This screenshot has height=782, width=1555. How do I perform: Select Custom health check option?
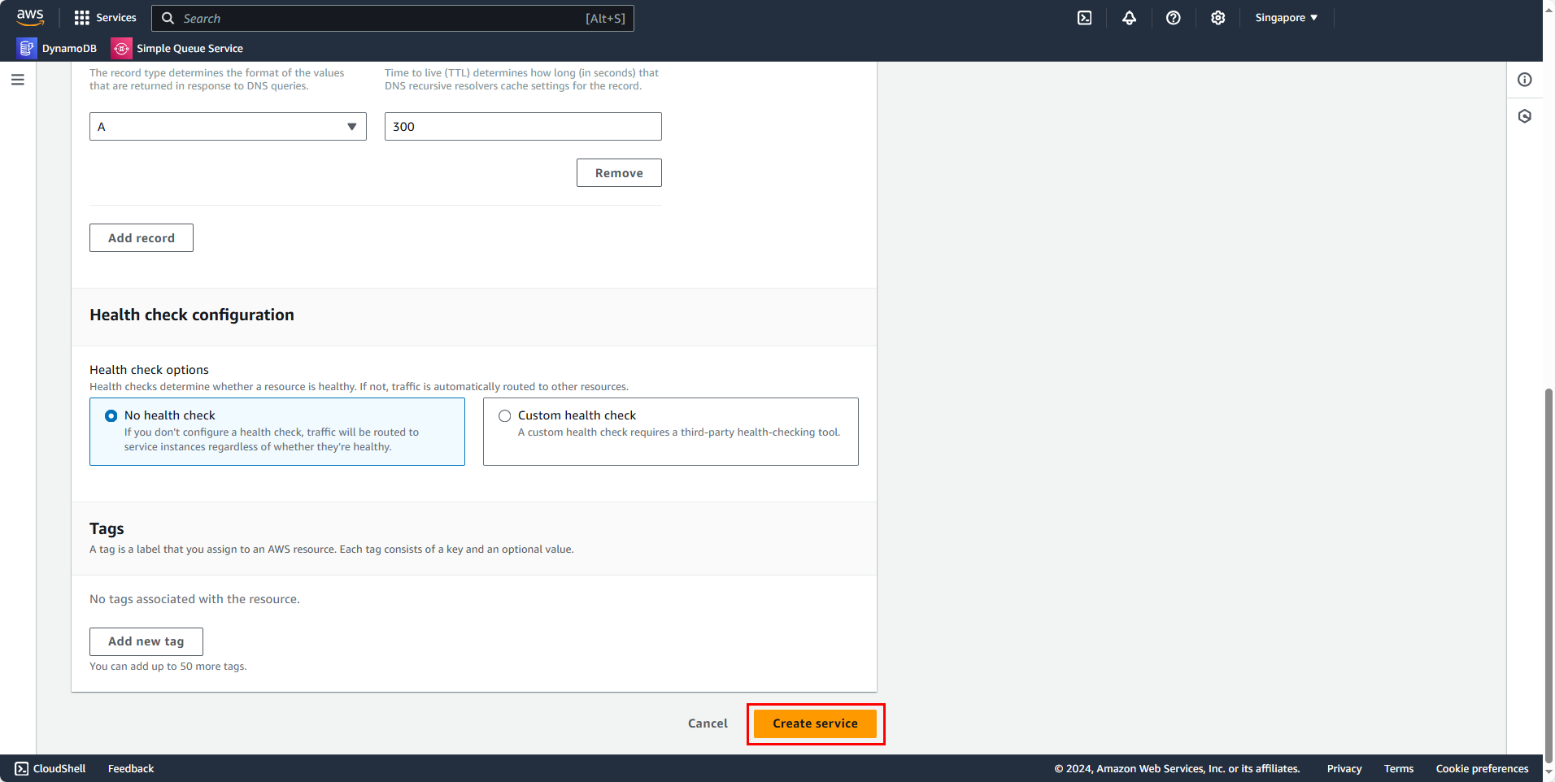tap(505, 415)
